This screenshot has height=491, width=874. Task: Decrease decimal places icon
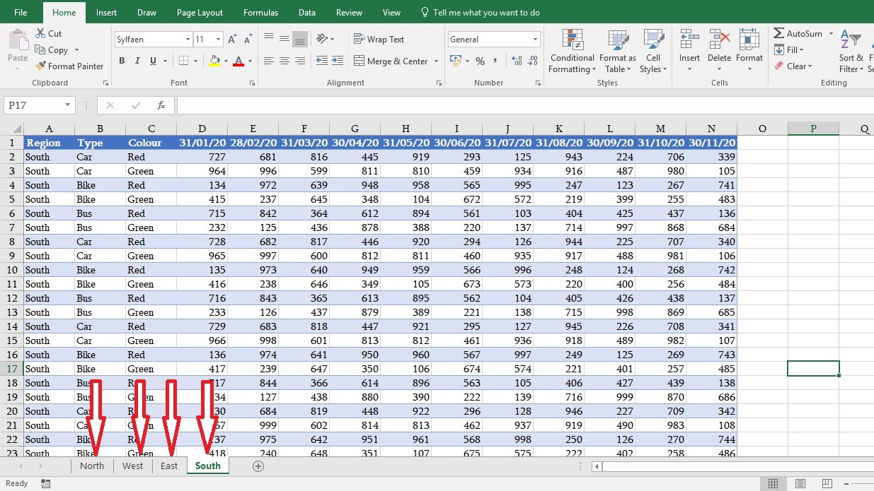pyautogui.click(x=533, y=61)
